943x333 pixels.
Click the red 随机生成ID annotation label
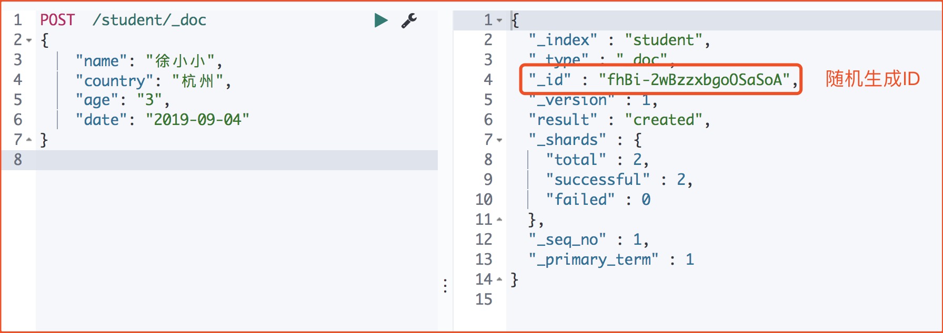872,79
